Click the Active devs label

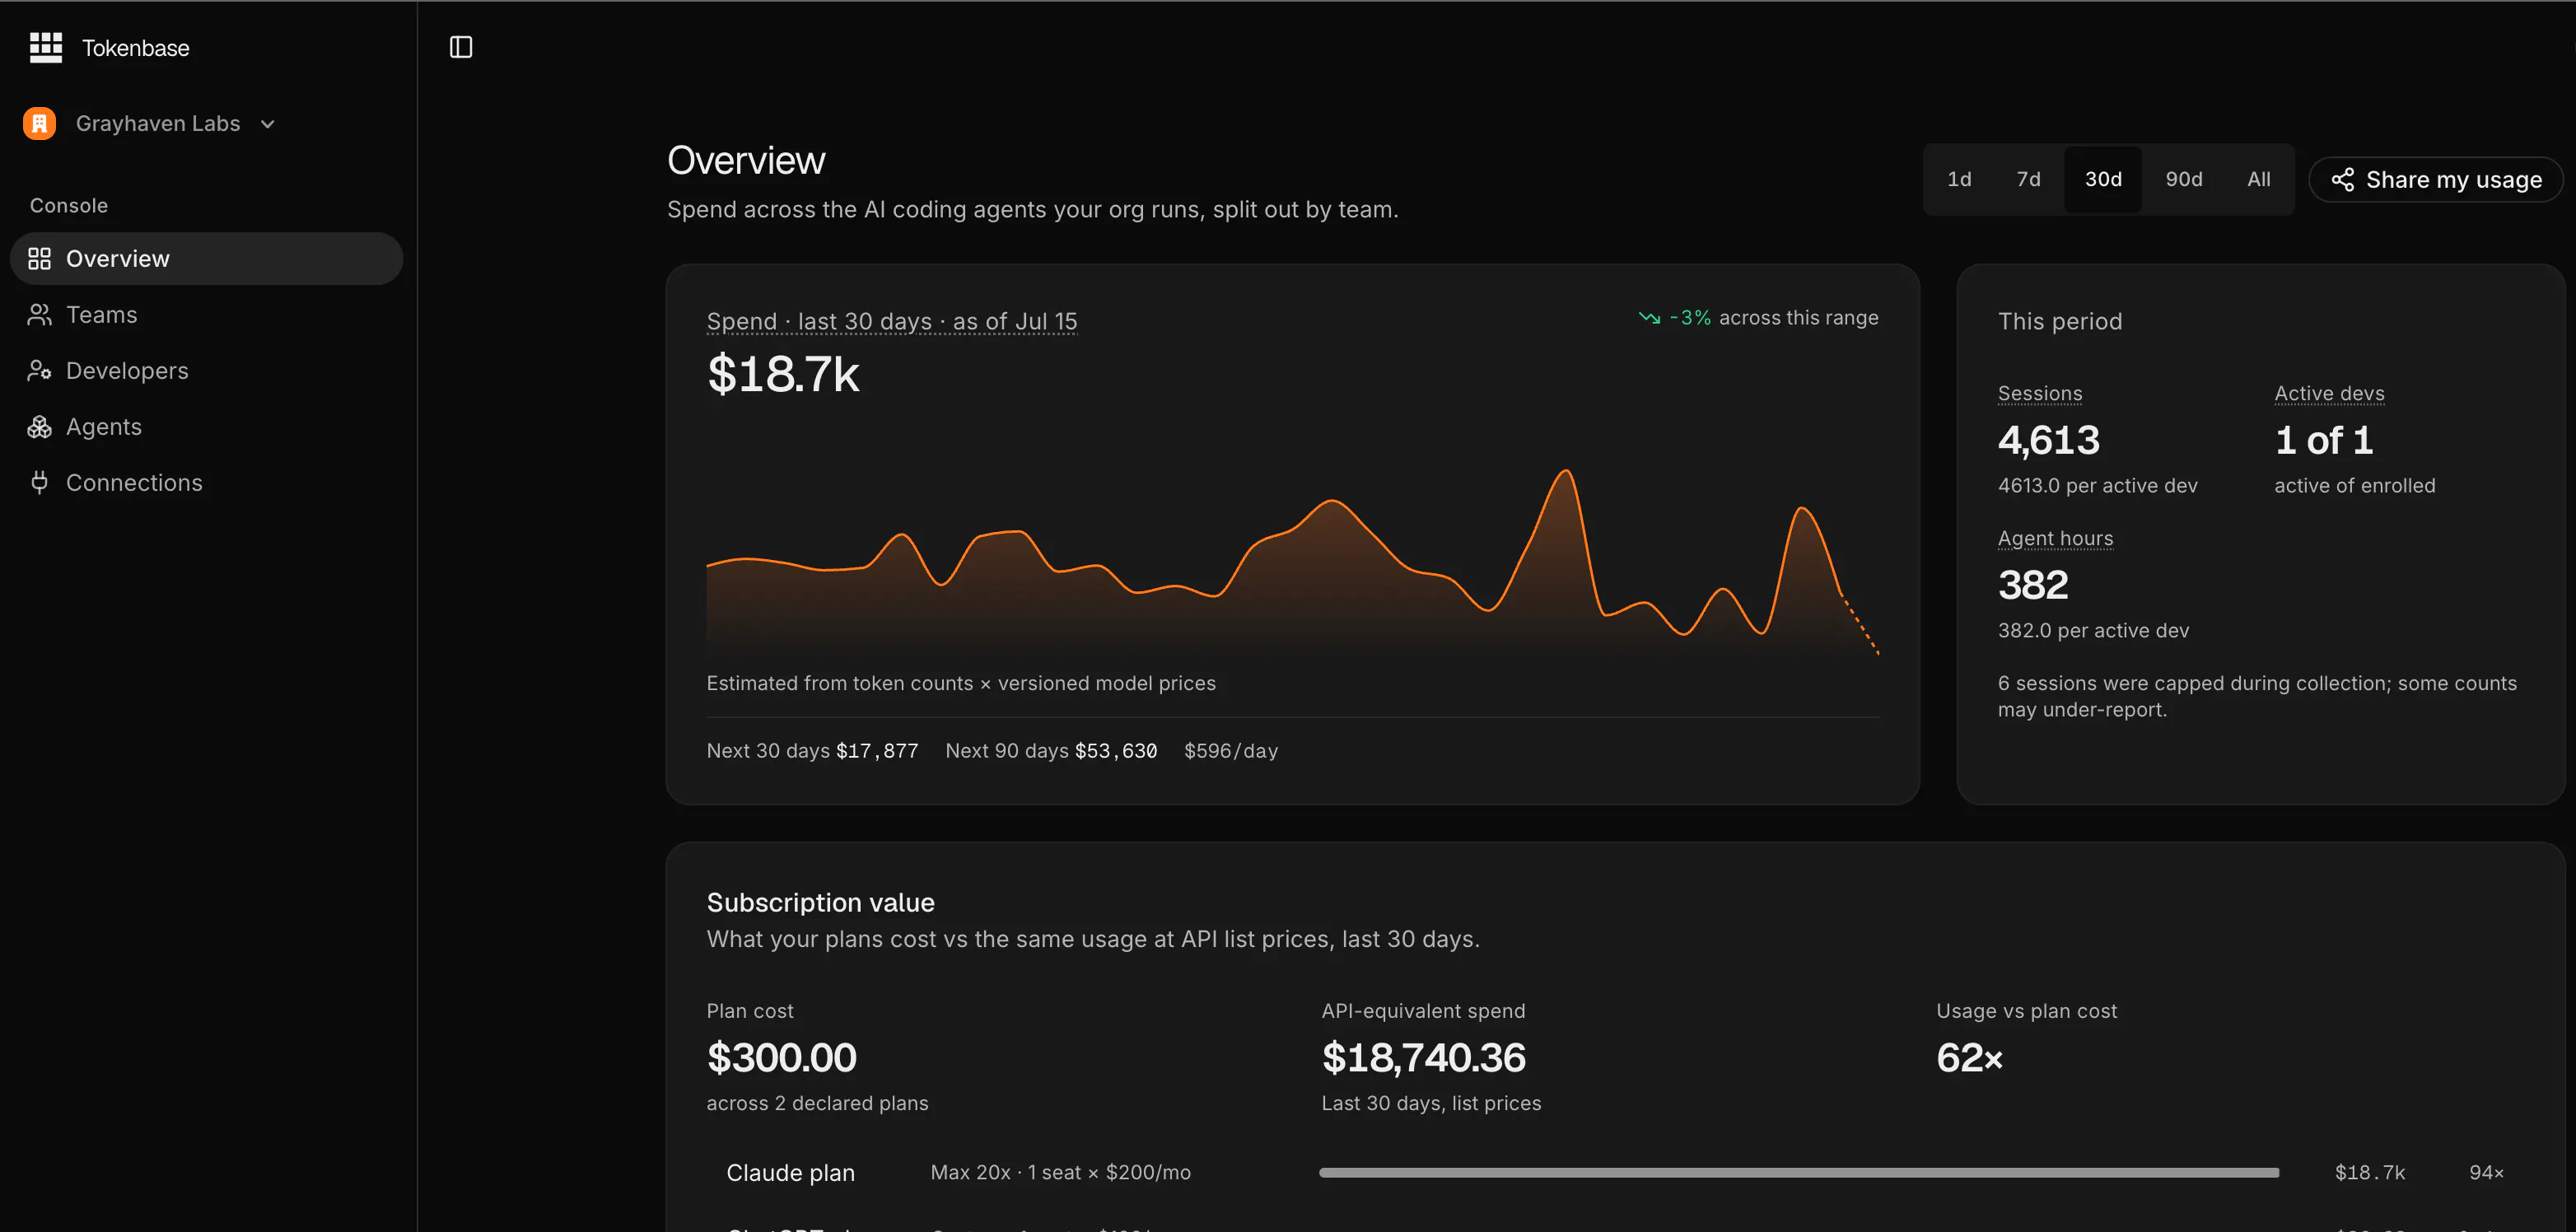click(x=2329, y=394)
